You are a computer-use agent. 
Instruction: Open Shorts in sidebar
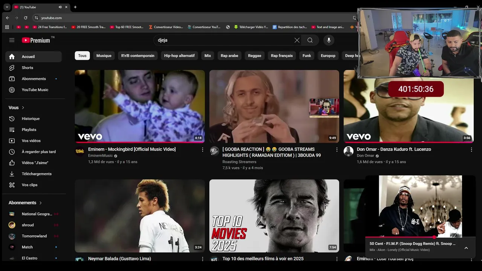[x=34, y=68]
